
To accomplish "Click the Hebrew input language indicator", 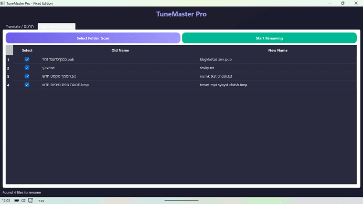I will click(x=41, y=201).
